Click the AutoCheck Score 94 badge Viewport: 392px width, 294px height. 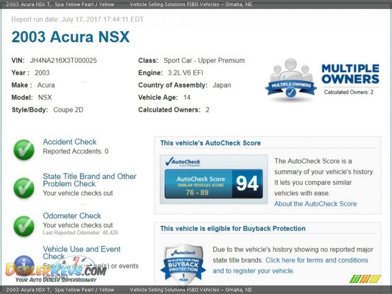(x=214, y=184)
